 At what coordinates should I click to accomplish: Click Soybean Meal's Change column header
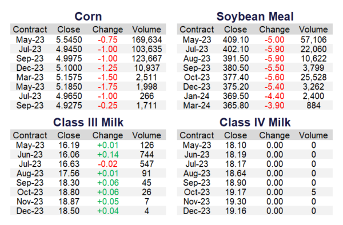click(x=274, y=30)
